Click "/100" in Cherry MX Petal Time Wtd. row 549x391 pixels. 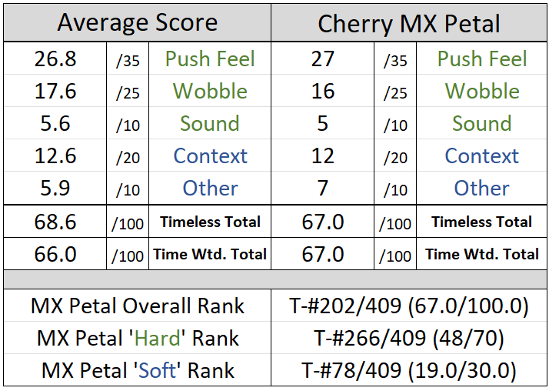coord(395,256)
